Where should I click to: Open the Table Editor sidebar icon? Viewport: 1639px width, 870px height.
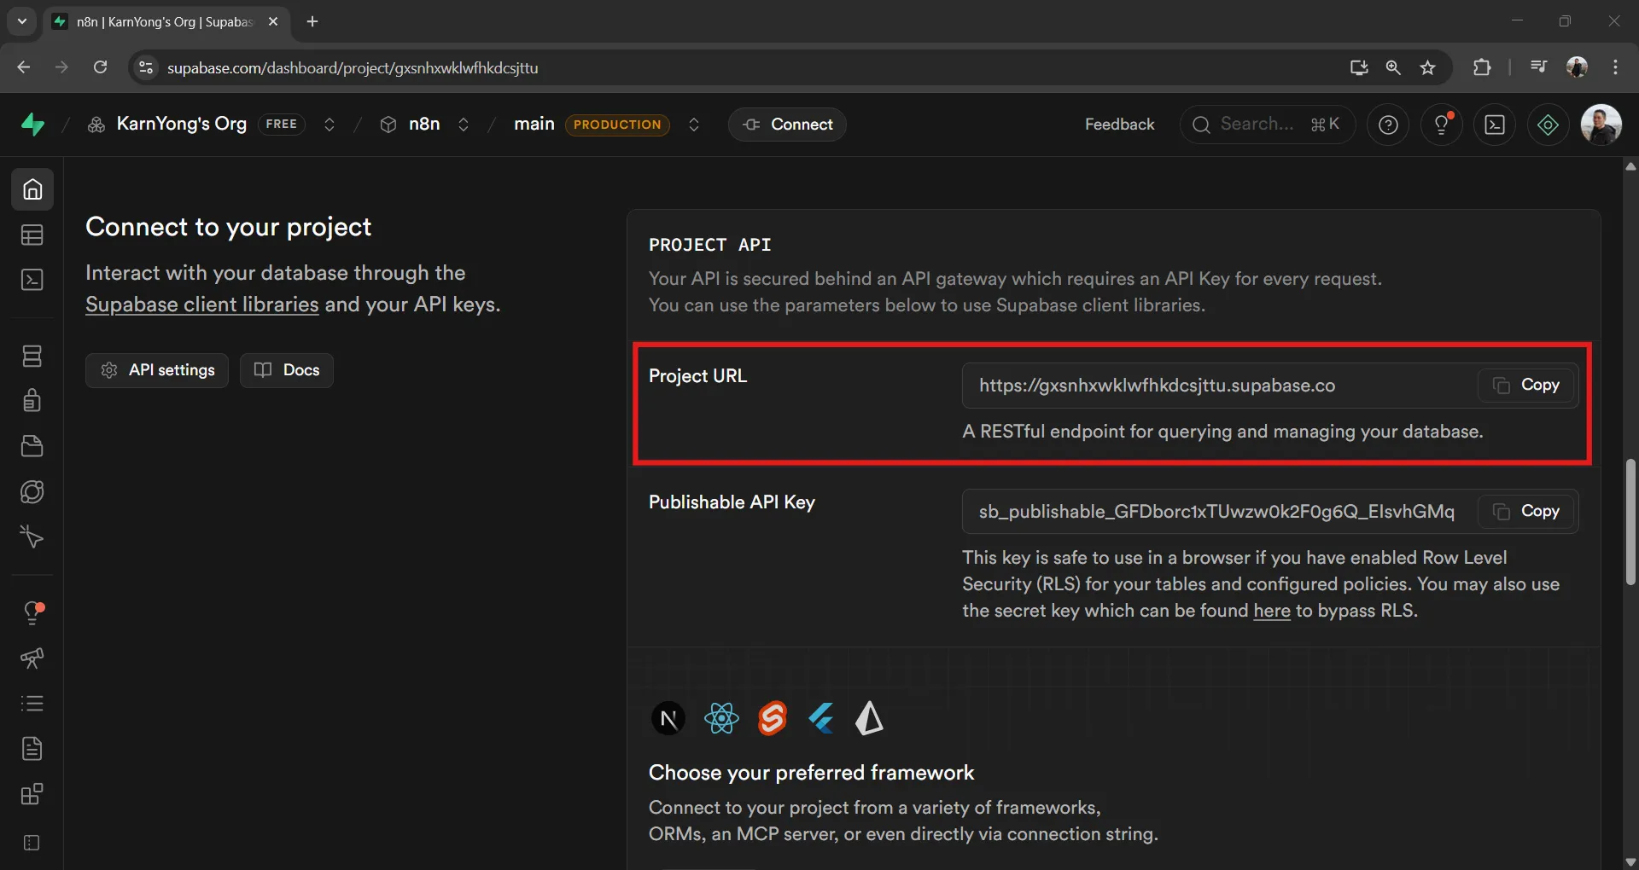pos(32,235)
